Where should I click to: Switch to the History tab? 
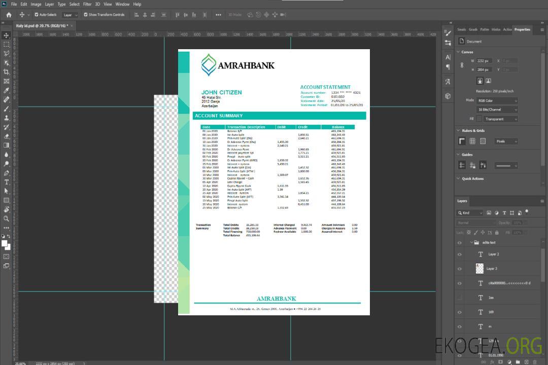click(x=496, y=29)
